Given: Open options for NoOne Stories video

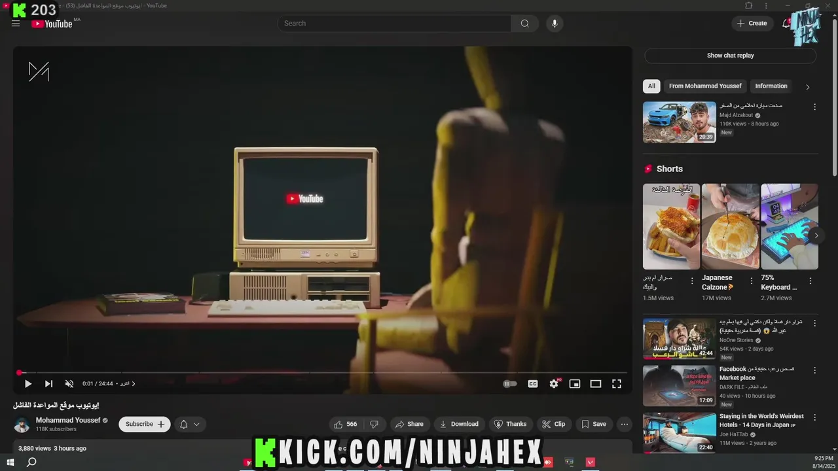Looking at the screenshot, I should 814,323.
